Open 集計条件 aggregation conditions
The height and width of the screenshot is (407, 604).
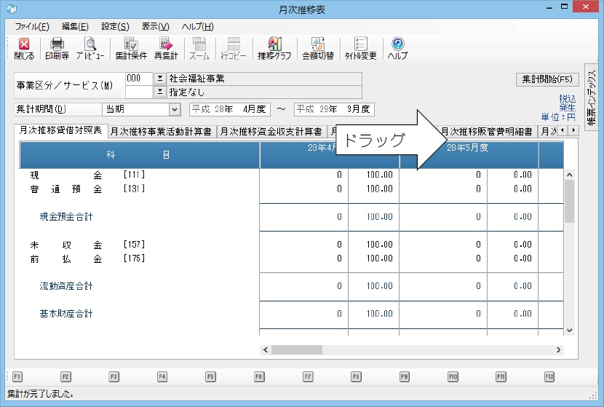coord(131,49)
